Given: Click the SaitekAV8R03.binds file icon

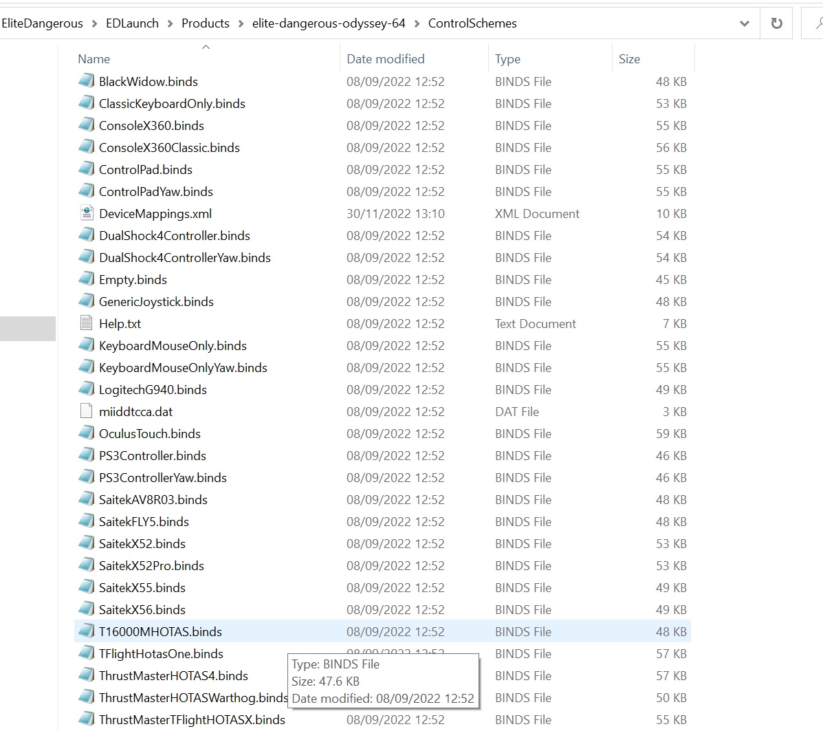Looking at the screenshot, I should 87,499.
